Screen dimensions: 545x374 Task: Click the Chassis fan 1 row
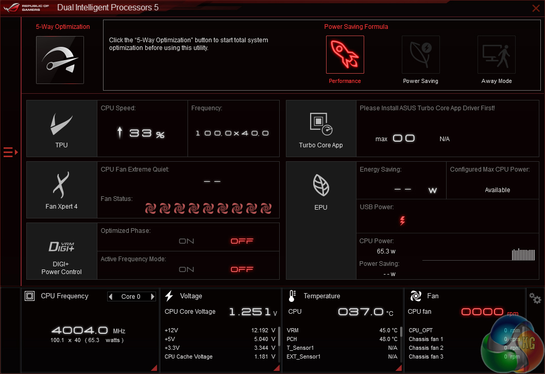[x=464, y=339]
